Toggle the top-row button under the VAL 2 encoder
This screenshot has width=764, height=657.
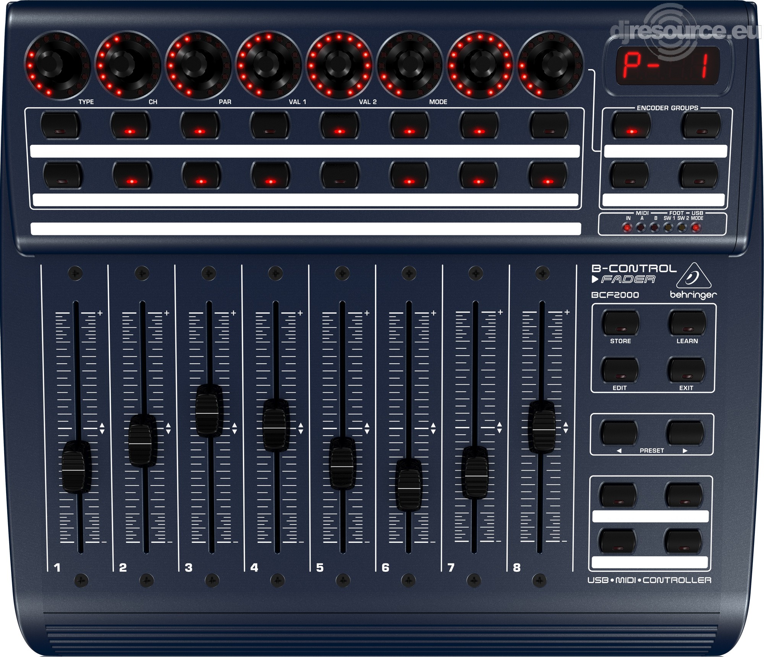point(340,125)
